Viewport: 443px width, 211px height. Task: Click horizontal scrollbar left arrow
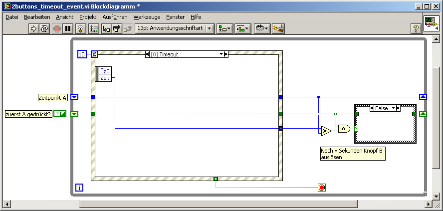pos(6,204)
